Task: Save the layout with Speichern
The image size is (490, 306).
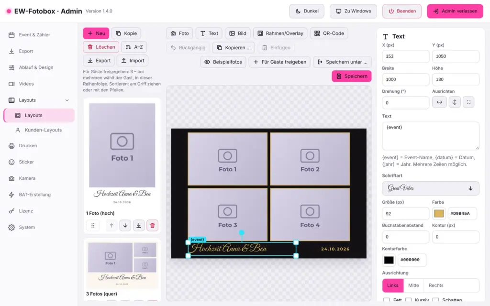Action: [x=352, y=76]
